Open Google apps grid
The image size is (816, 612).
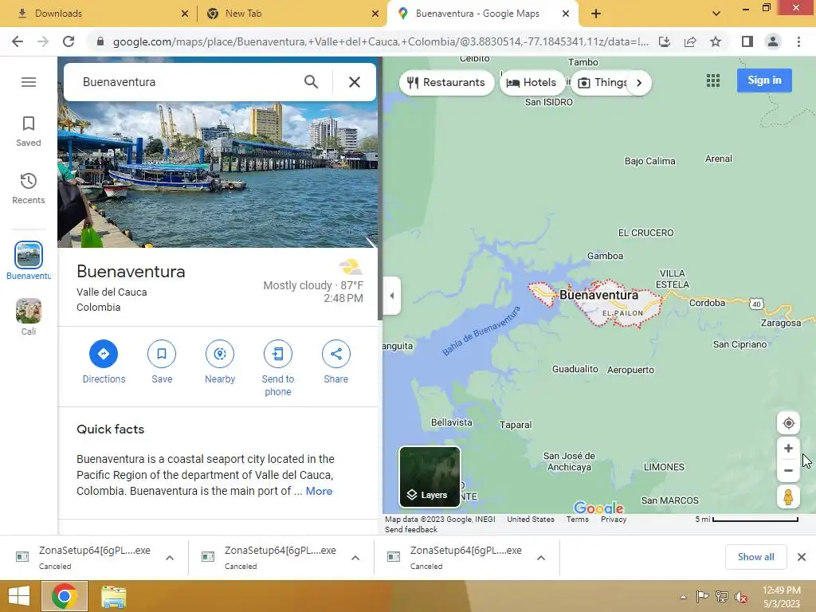713,80
